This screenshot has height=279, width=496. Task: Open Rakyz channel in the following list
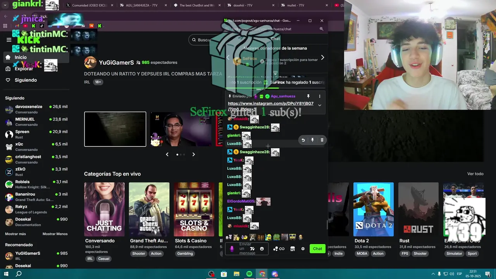36,209
